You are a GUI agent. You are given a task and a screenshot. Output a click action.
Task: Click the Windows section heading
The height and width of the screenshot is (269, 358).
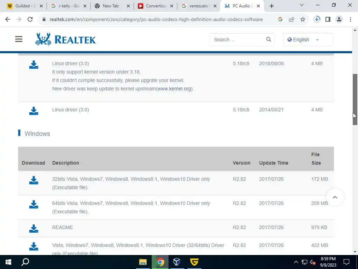pyautogui.click(x=37, y=133)
